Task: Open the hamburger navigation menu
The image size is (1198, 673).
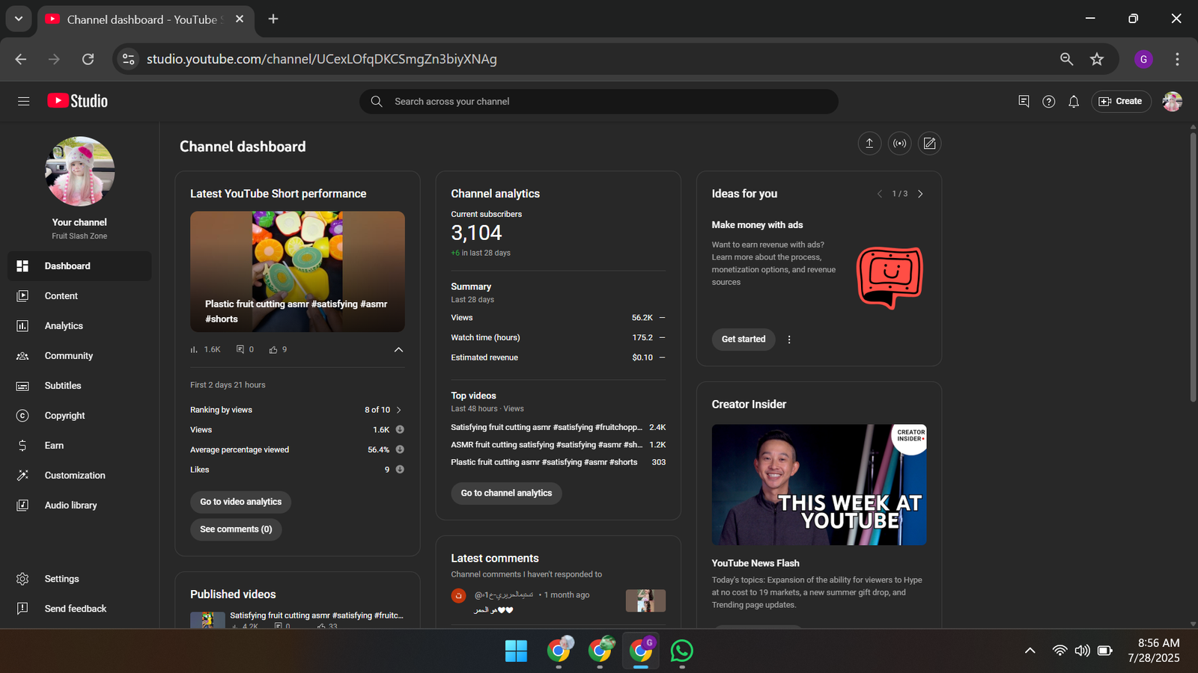Action: click(x=23, y=101)
